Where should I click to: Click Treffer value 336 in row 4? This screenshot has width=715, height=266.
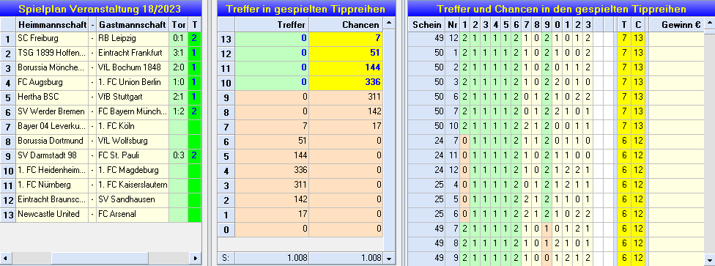click(273, 170)
